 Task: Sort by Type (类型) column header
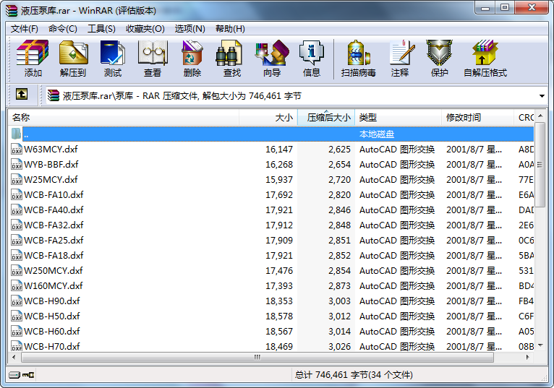pos(399,118)
